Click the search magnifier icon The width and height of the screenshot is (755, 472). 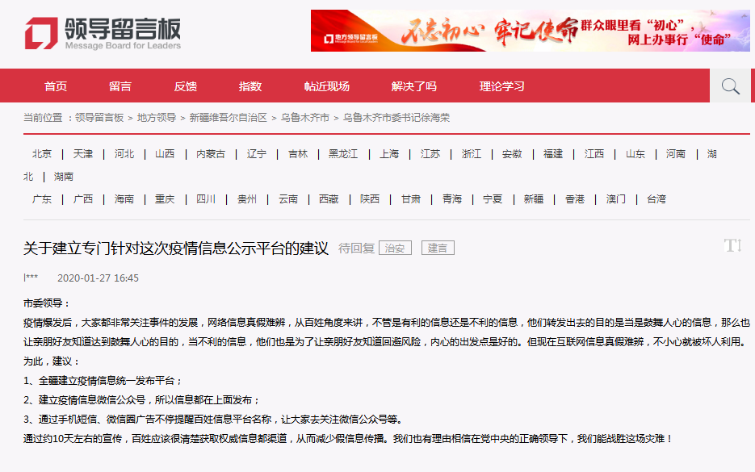(731, 86)
